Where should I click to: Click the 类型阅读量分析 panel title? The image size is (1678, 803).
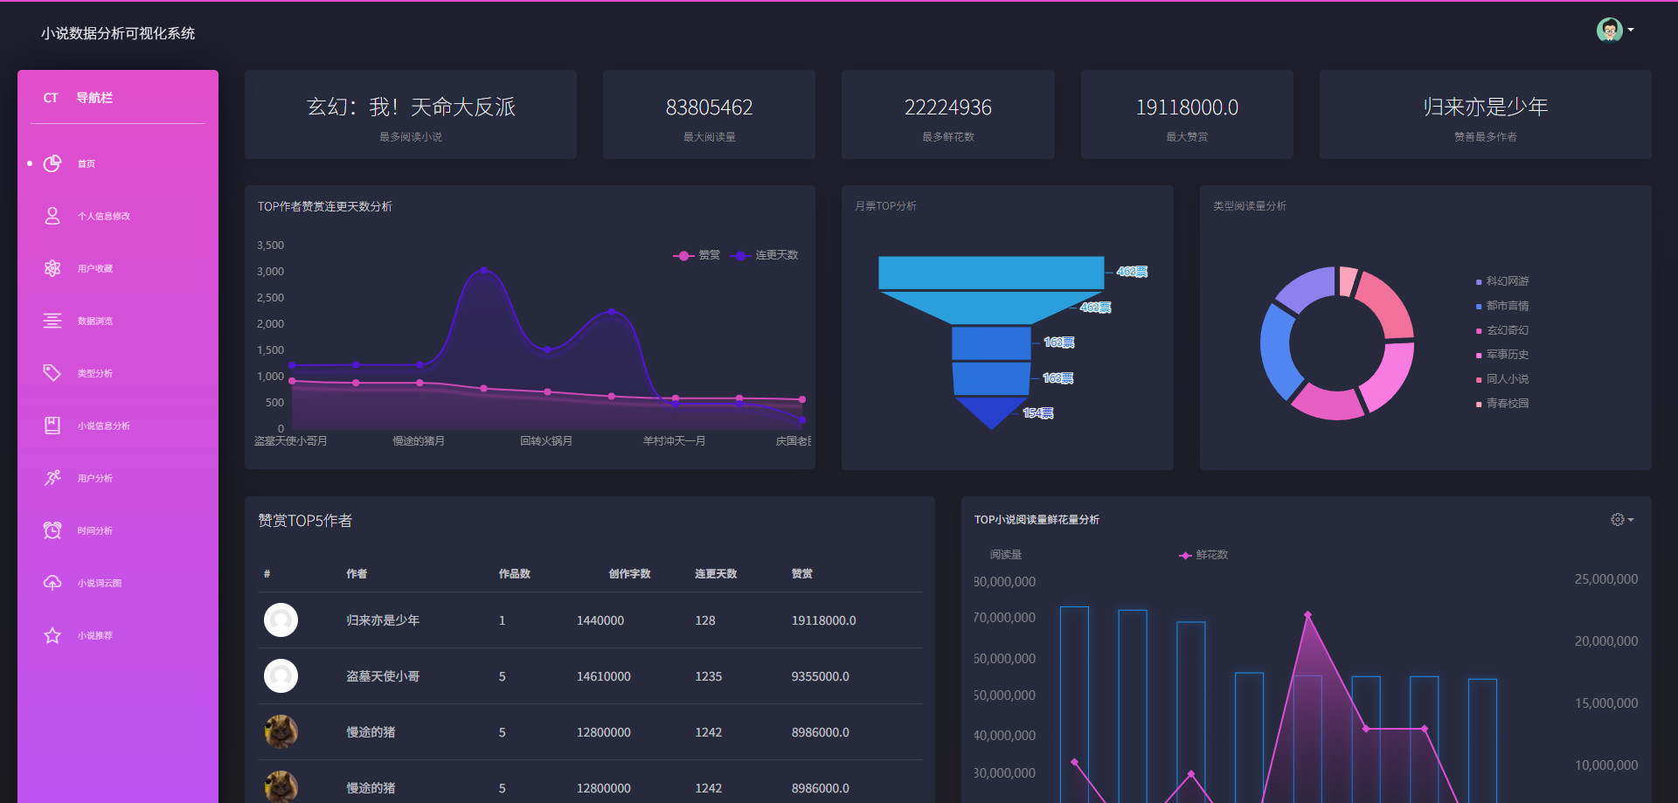(x=1250, y=206)
